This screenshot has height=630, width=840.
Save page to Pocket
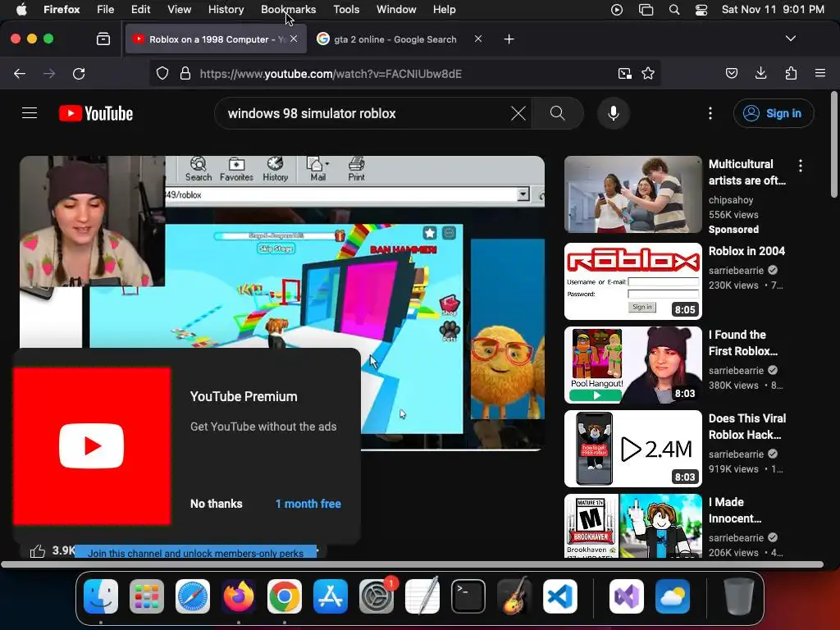coord(731,73)
